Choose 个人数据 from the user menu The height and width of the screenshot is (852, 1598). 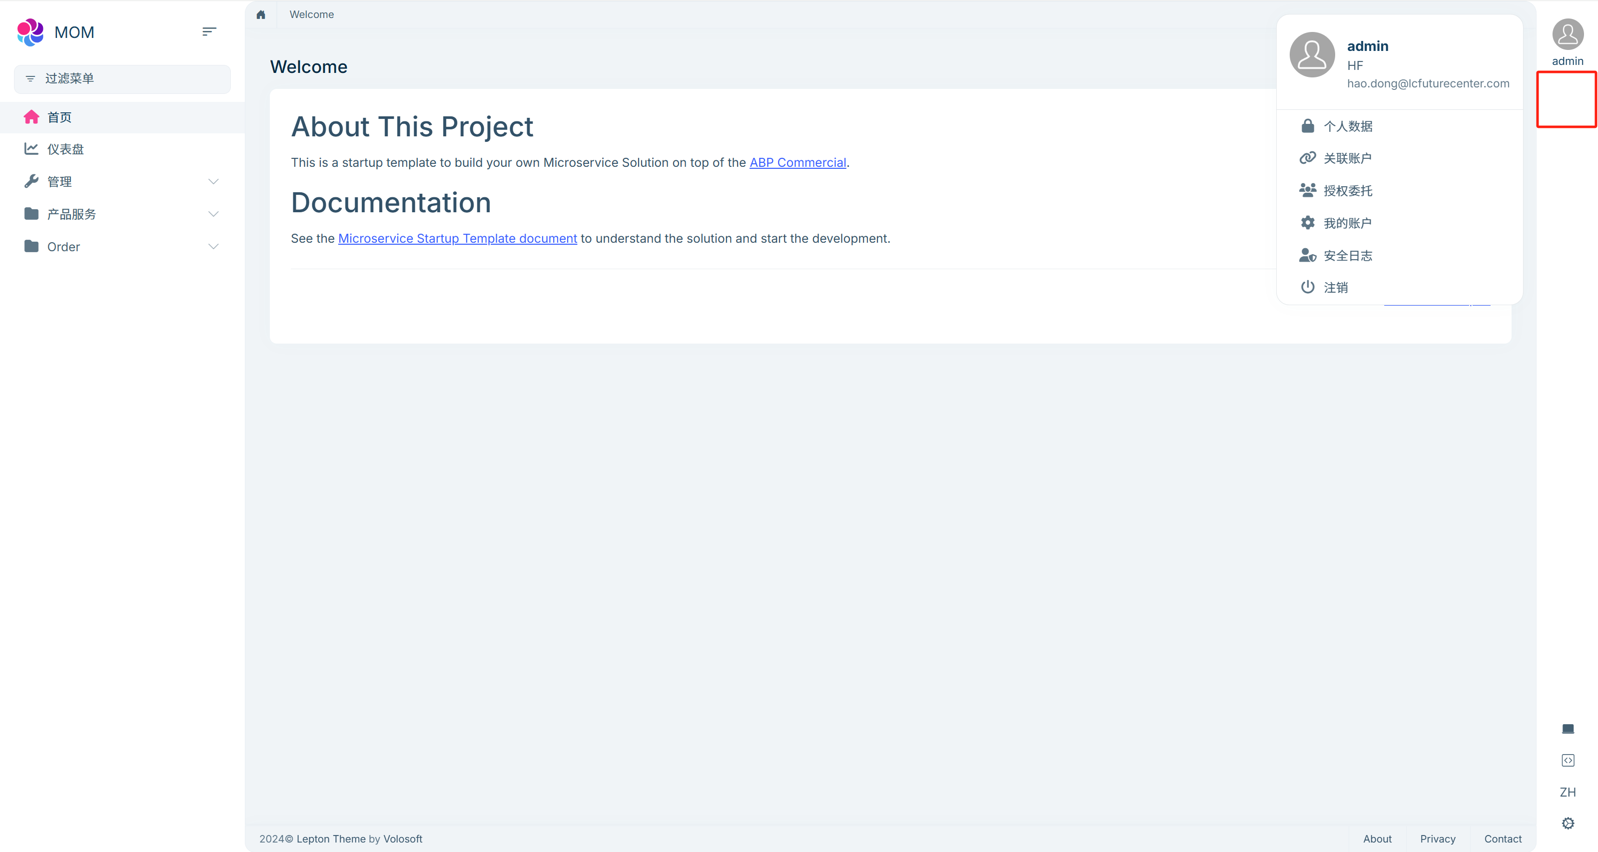pos(1347,126)
